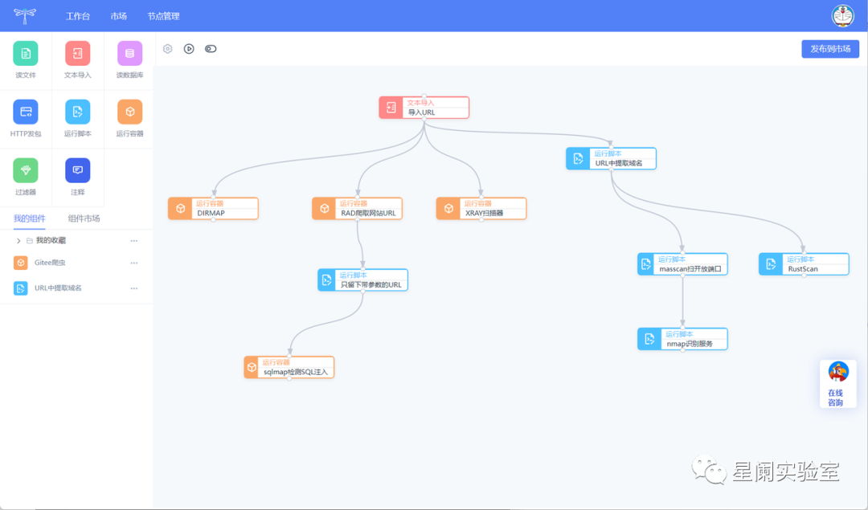
Task: Open 市场 menu
Action: tap(118, 16)
